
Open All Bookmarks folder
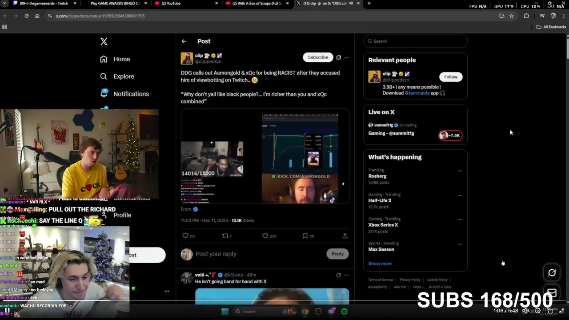551,27
